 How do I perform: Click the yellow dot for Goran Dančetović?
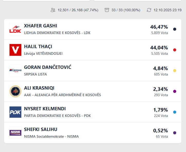pos(175,71)
